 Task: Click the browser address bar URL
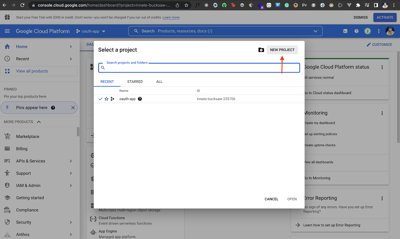104,5
